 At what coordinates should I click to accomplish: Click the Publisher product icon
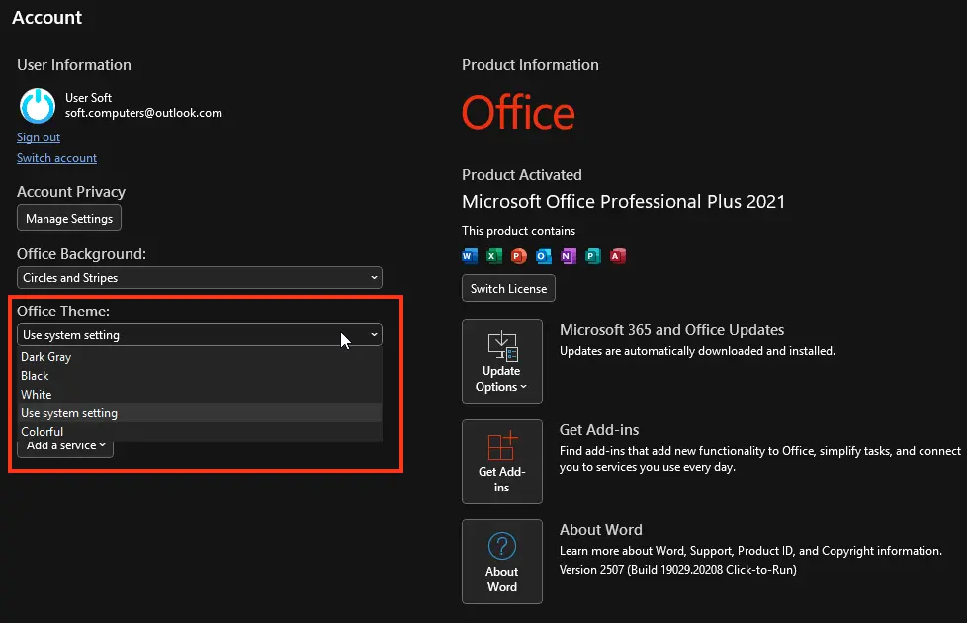[x=593, y=256]
